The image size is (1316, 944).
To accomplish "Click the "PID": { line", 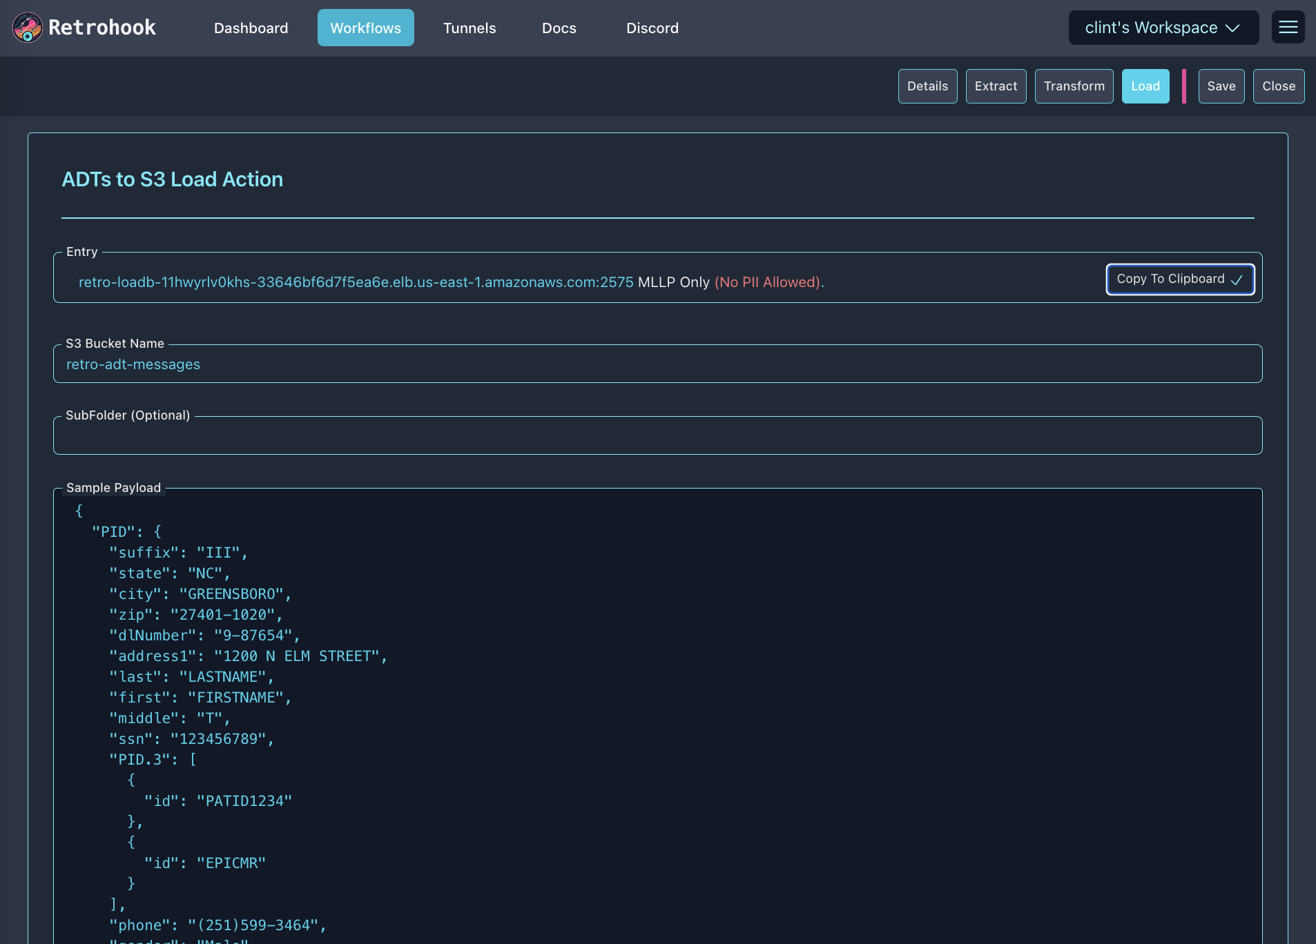I will 126,532.
